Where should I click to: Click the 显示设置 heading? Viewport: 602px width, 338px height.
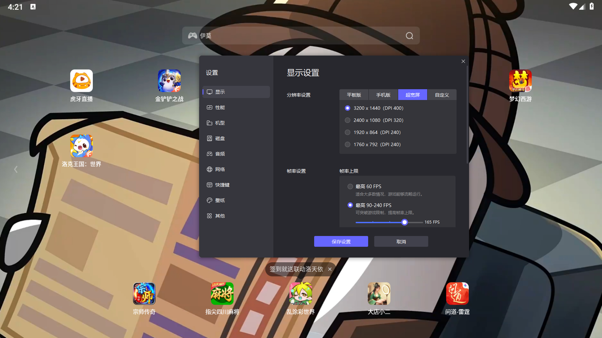point(303,73)
